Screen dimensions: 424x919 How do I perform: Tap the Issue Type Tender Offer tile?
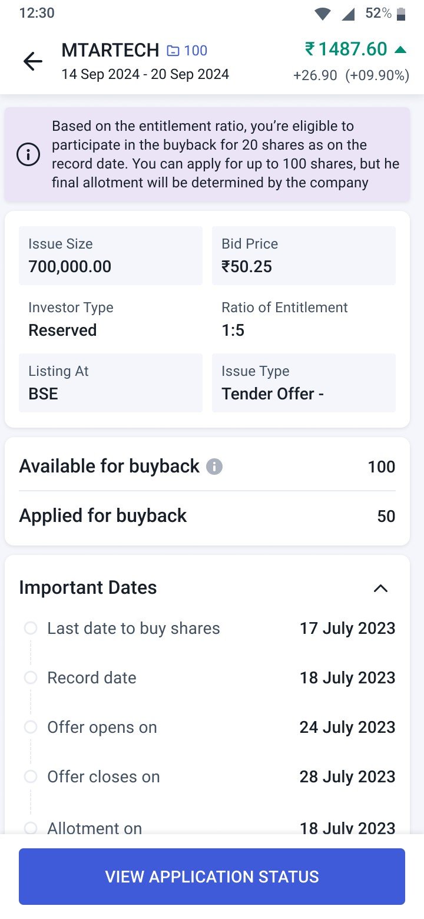tap(303, 383)
